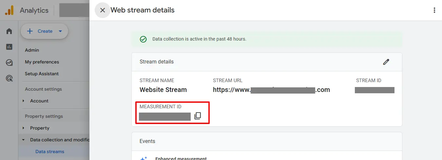Click the Web stream details title

[x=143, y=10]
